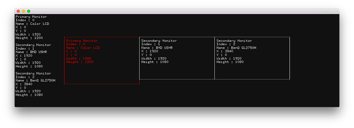Select white 'Primary Monitor' heading in left list
This screenshot has height=128, width=354.
(x=31, y=17)
